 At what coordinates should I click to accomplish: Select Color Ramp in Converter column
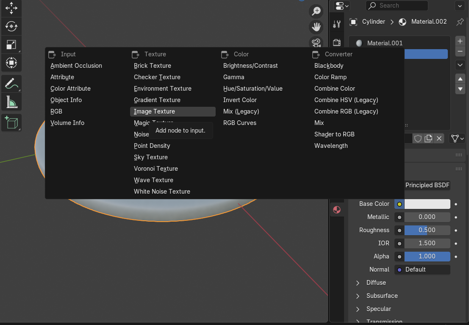(x=330, y=77)
